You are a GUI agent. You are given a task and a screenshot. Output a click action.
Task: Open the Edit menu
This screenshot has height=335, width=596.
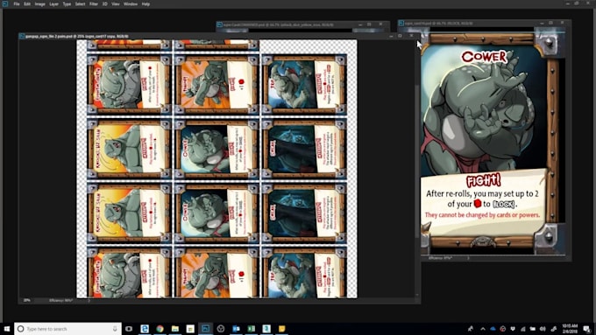tap(27, 3)
